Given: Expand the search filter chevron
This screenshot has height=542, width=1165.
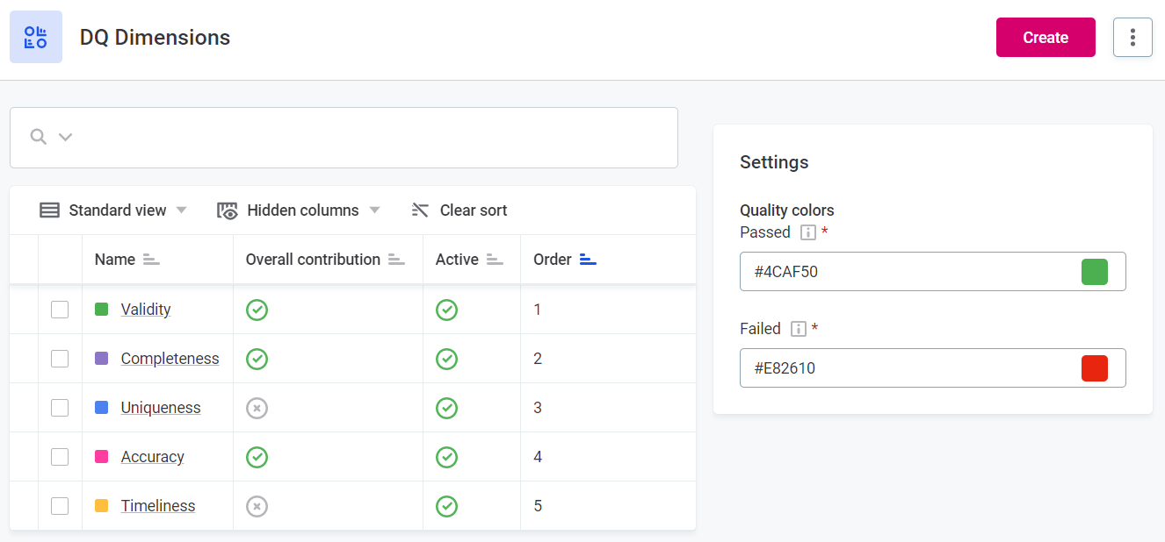Looking at the screenshot, I should (65, 137).
